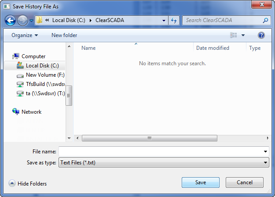Open the Organize menu
Screen dimensions: 275x197
pyautogui.click(x=25, y=35)
